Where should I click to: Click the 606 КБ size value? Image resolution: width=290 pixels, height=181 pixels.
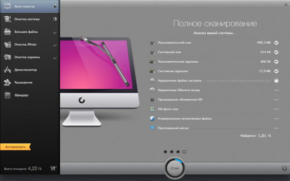click(266, 62)
